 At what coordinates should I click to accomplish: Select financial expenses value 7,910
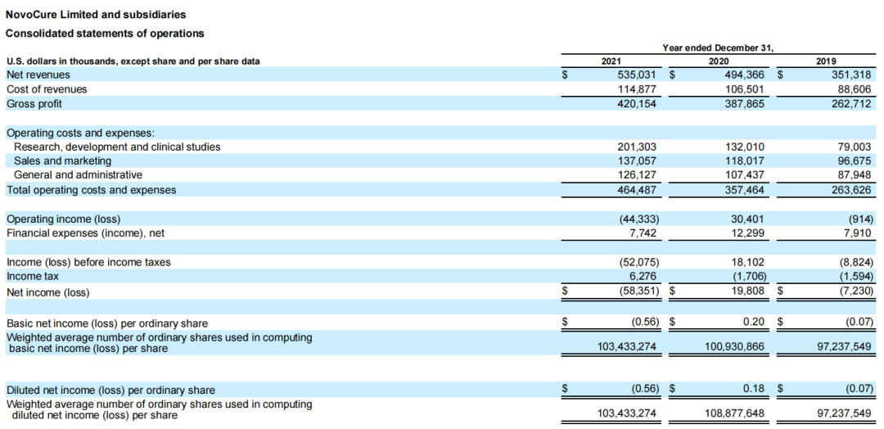858,233
